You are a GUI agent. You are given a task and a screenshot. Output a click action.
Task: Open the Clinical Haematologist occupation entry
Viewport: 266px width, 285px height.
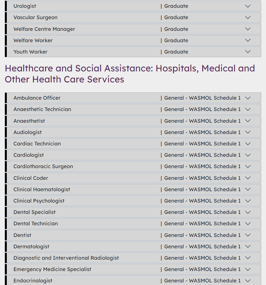pyautogui.click(x=42, y=190)
